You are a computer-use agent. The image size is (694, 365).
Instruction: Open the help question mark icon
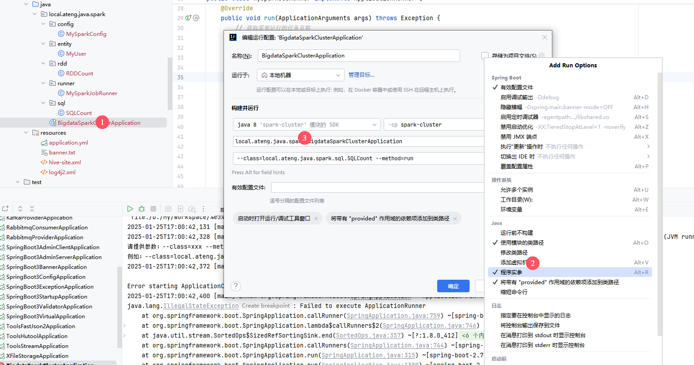pos(236,286)
